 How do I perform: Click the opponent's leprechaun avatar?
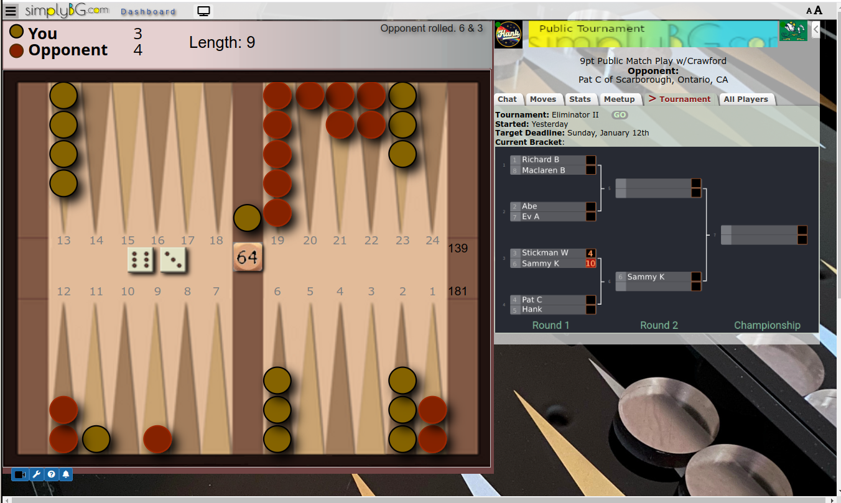coord(793,30)
